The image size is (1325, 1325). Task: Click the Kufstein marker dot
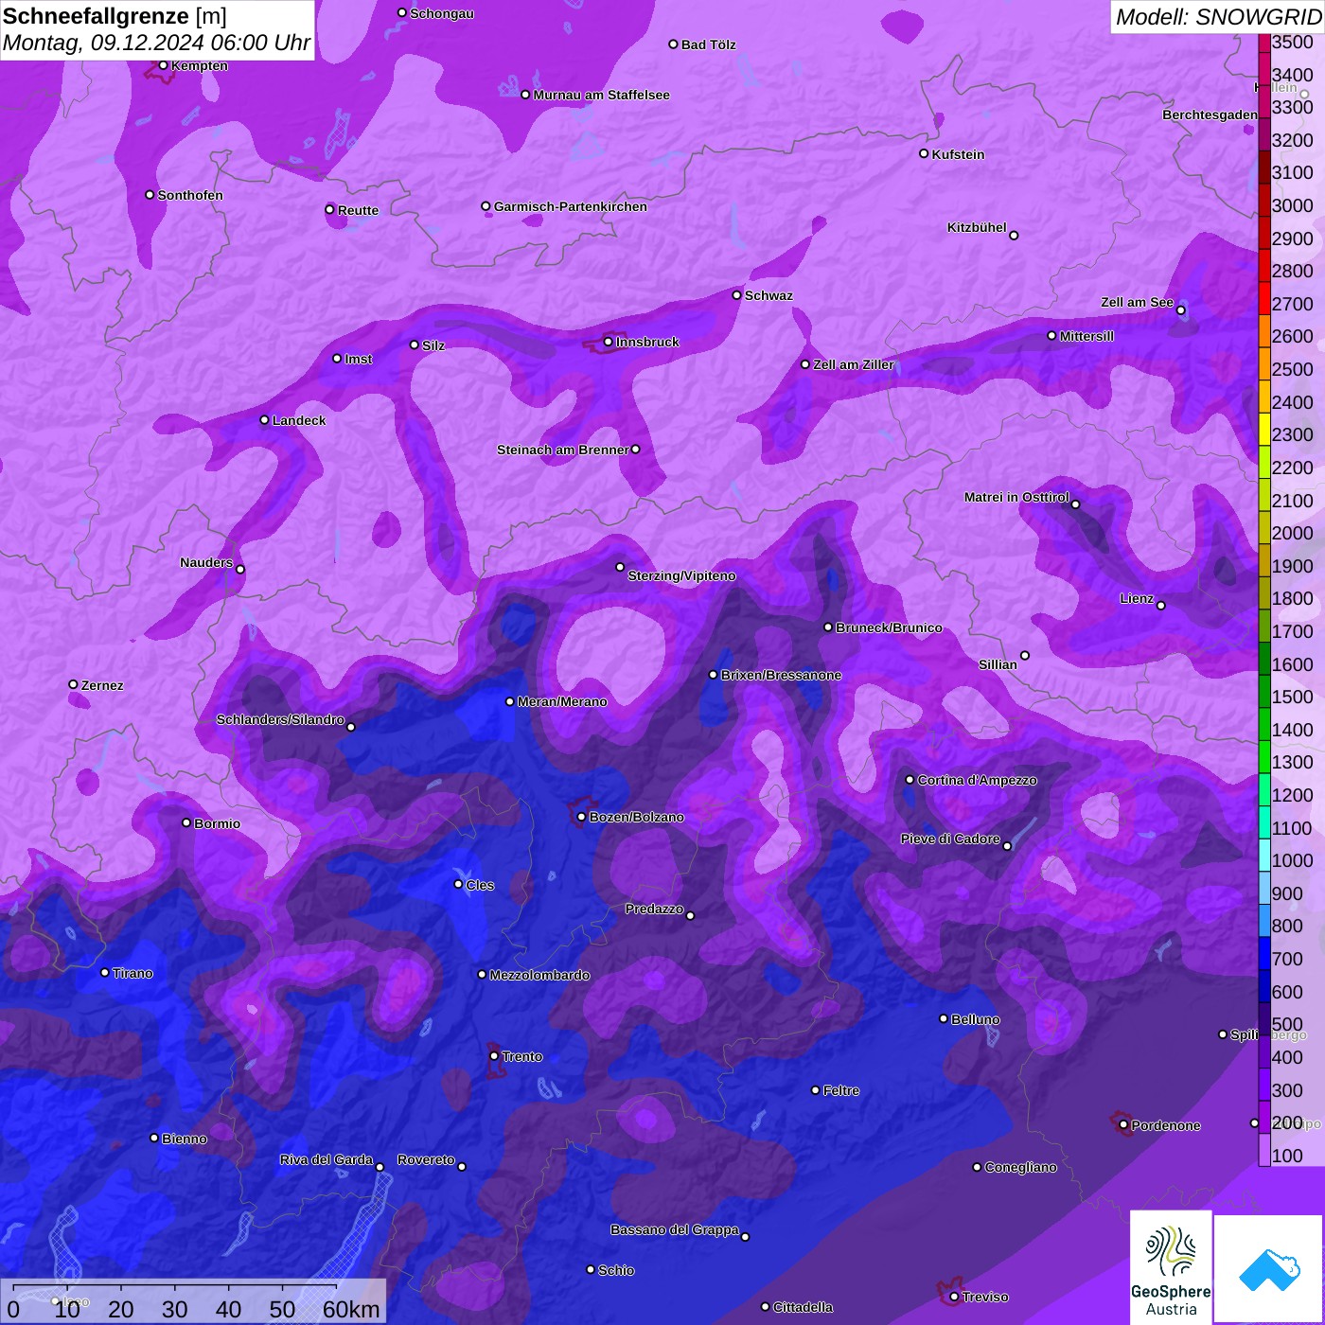click(x=924, y=153)
